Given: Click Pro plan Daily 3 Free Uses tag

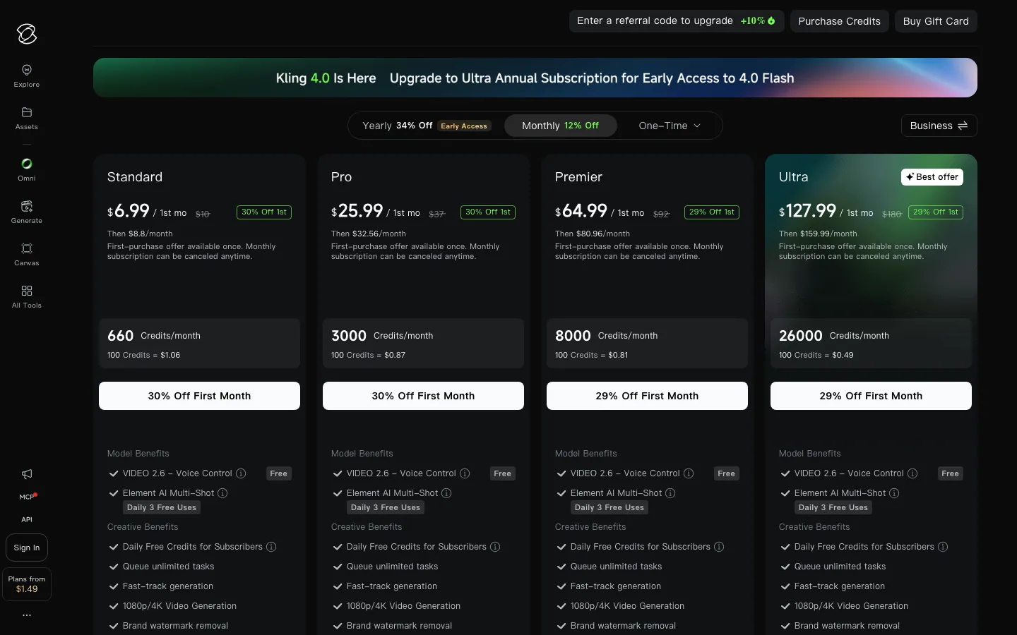Looking at the screenshot, I should (386, 507).
